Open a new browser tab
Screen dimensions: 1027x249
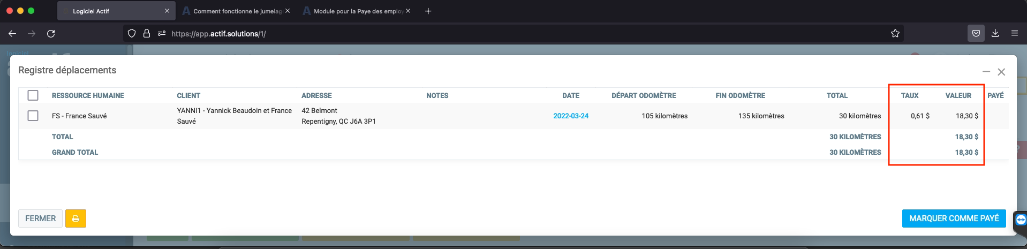[x=428, y=11]
